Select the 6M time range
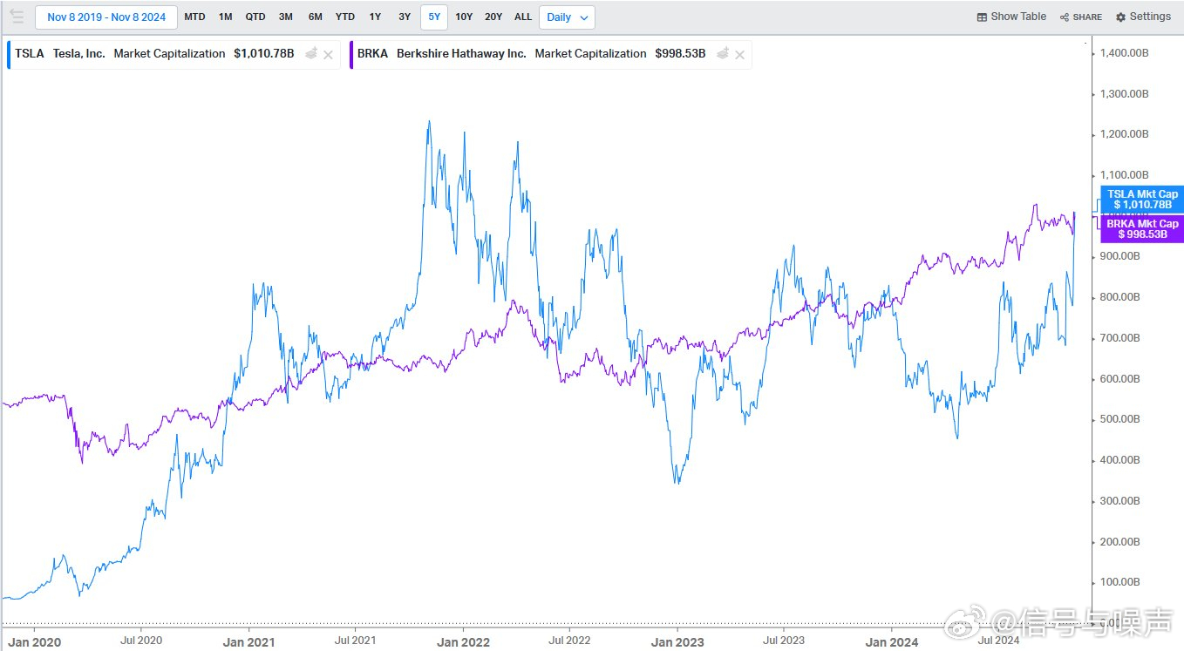The height and width of the screenshot is (651, 1184). [x=316, y=17]
